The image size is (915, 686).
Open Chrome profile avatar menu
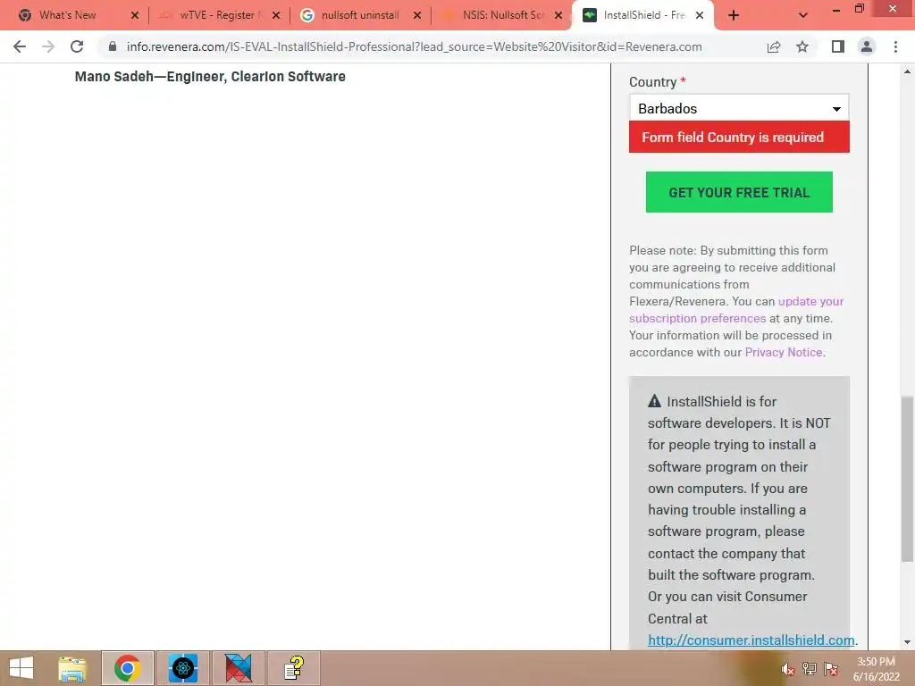867,46
